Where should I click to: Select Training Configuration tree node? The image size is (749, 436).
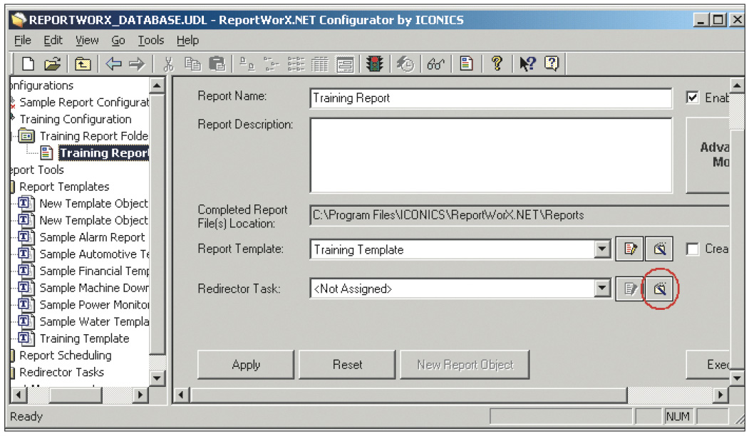[76, 119]
